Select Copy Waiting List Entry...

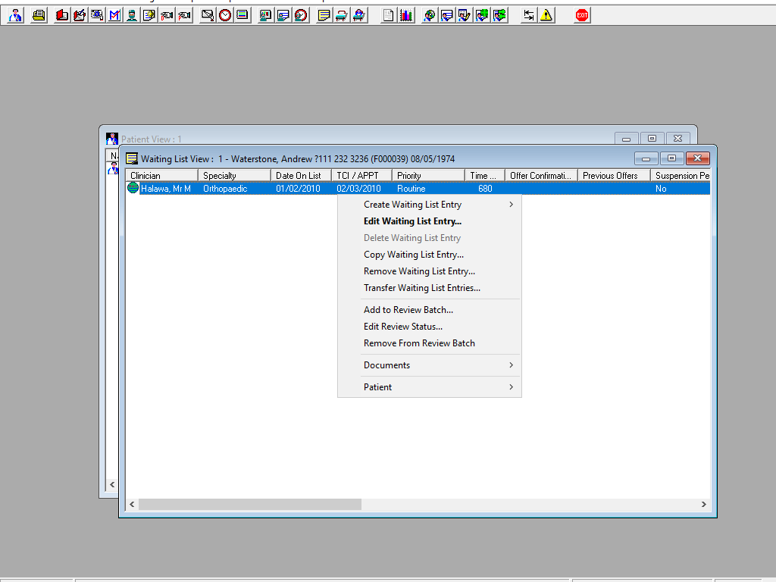pos(429,255)
